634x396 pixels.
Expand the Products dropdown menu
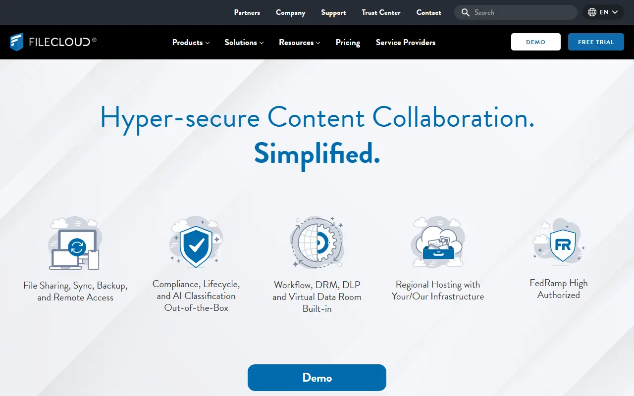[191, 43]
